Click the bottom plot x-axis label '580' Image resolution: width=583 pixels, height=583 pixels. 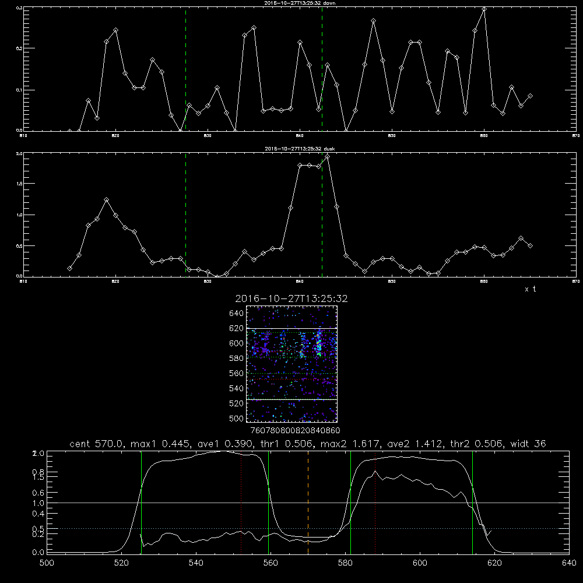[x=345, y=563]
